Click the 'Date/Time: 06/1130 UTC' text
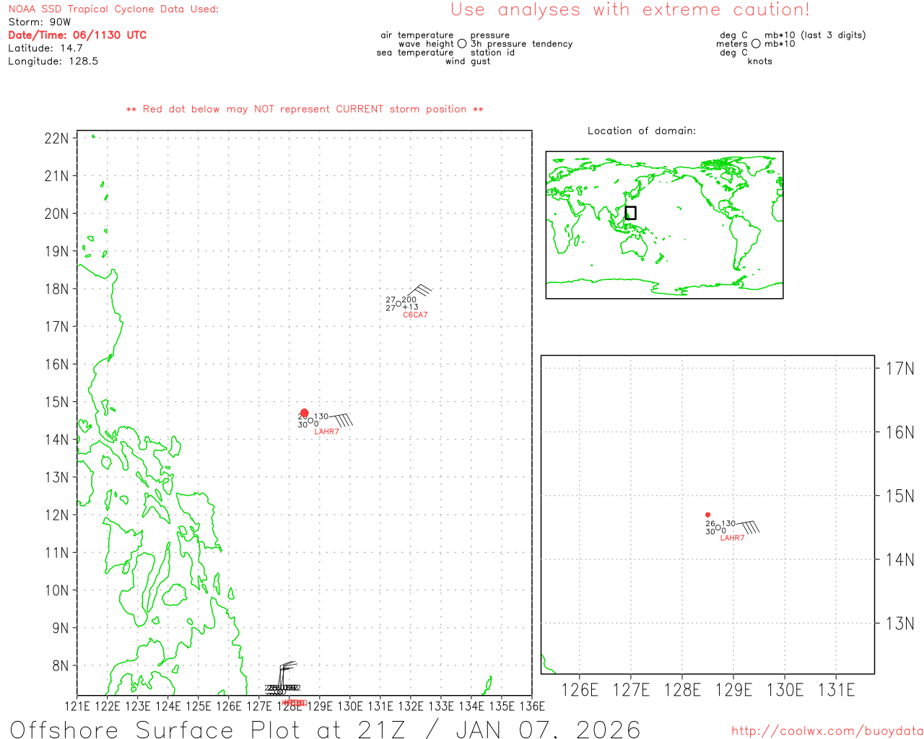The width and height of the screenshot is (924, 739). point(77,35)
